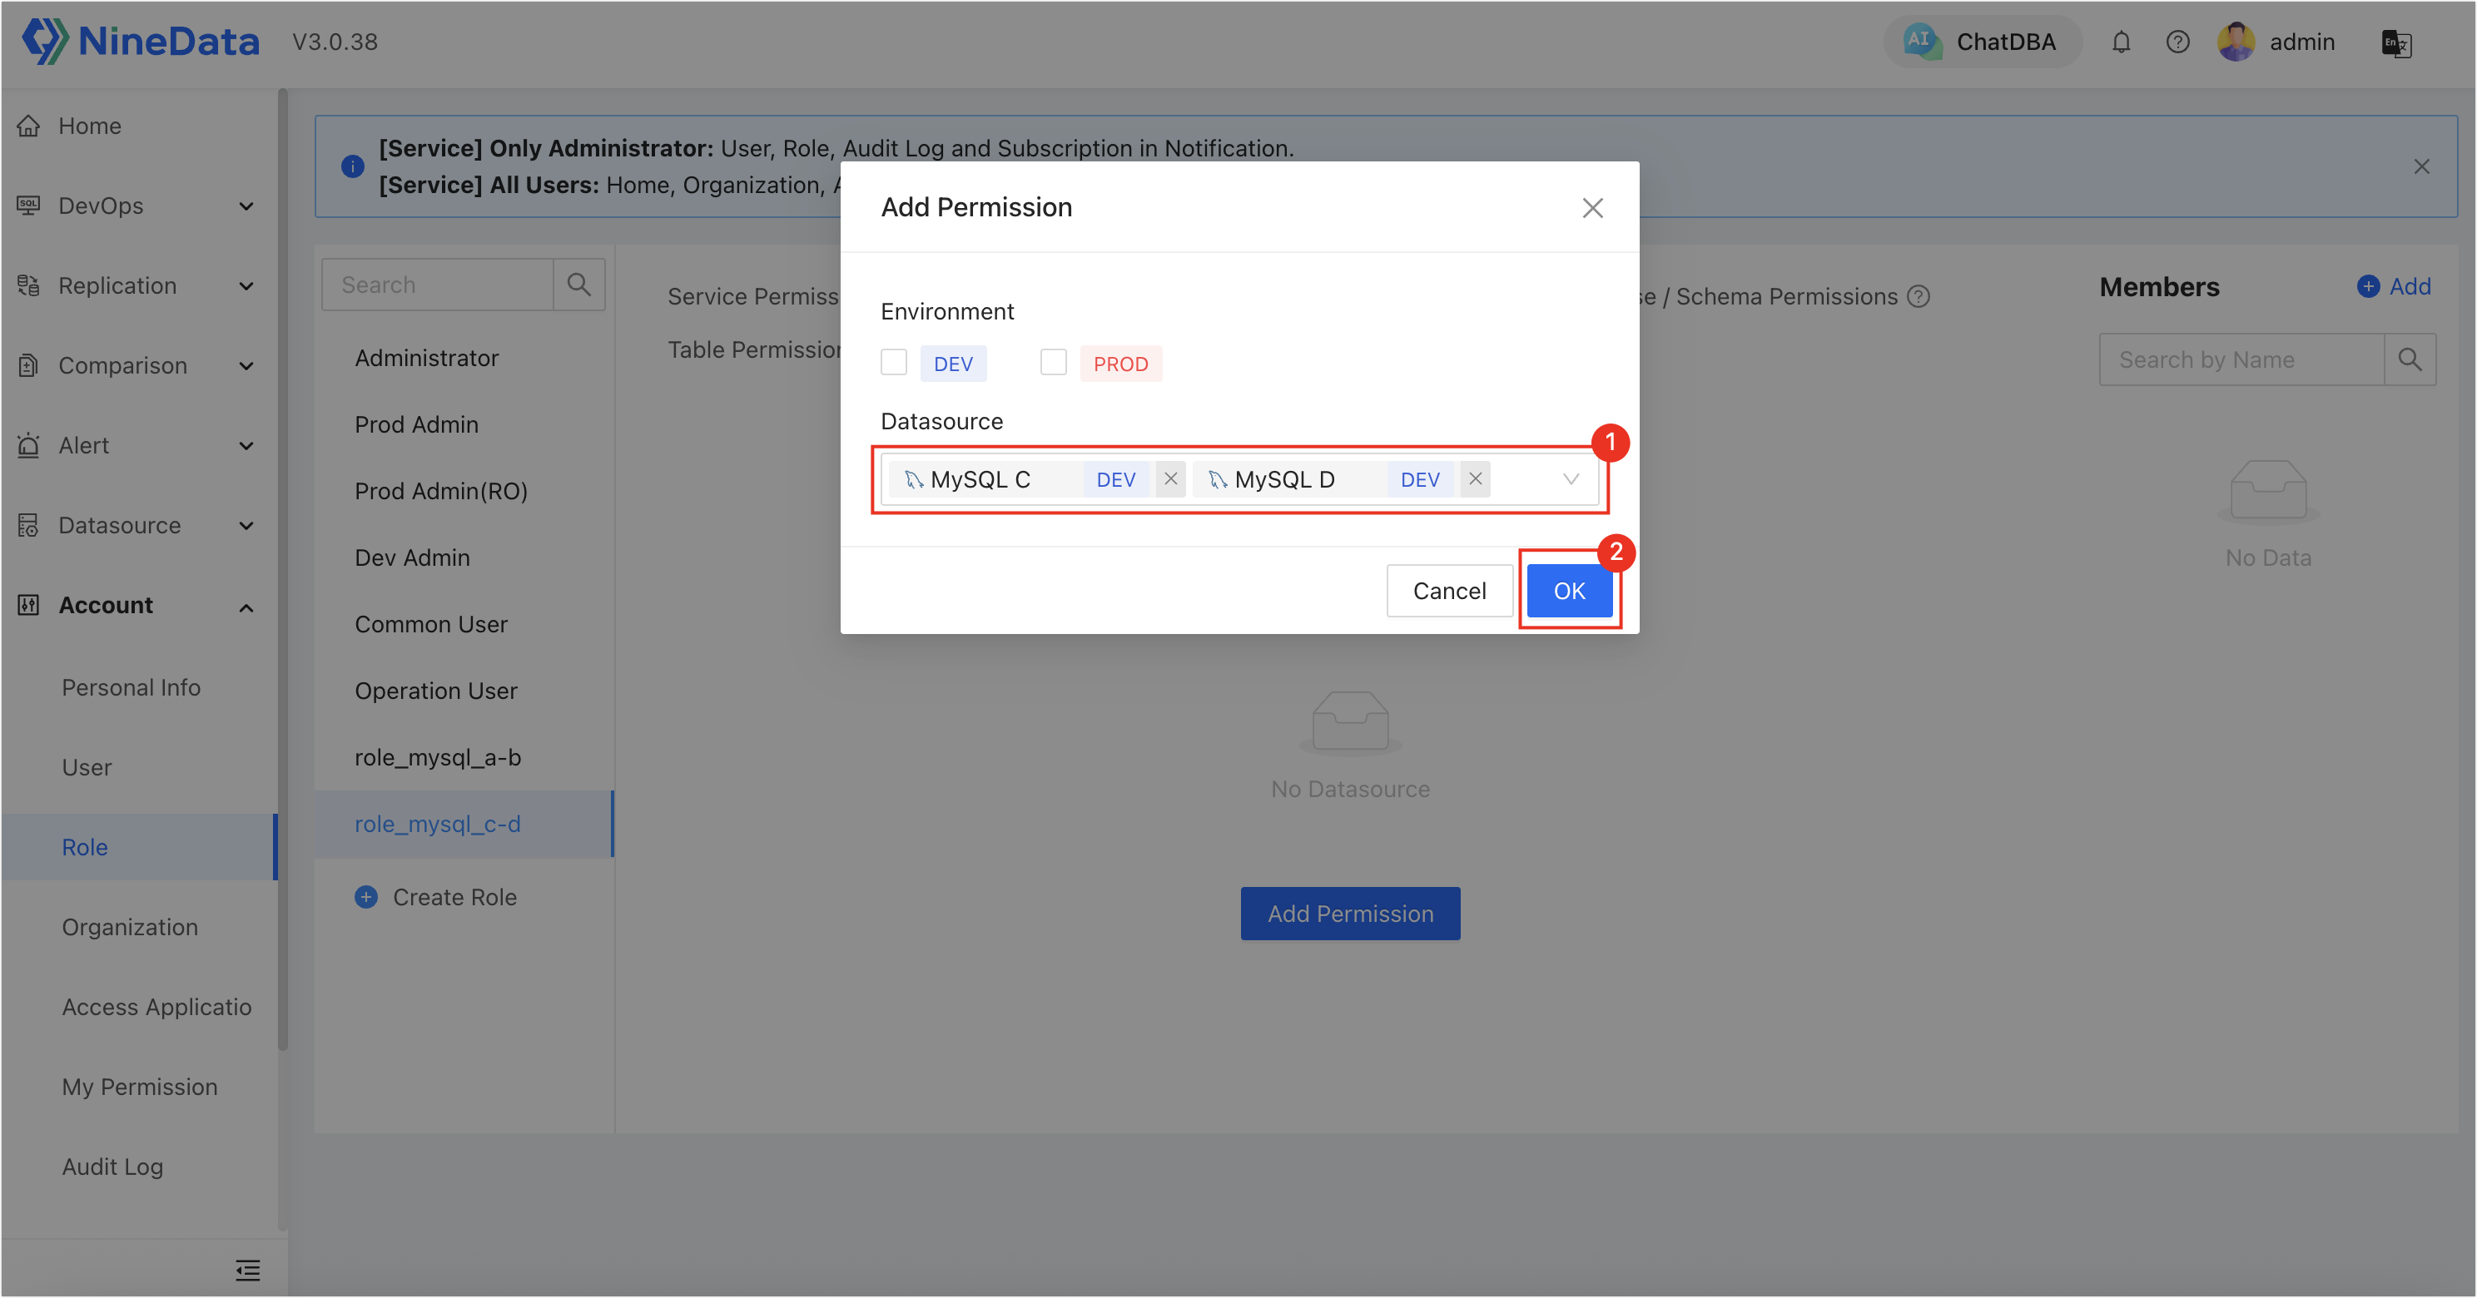Check the PROD environment checkbox

(1053, 363)
